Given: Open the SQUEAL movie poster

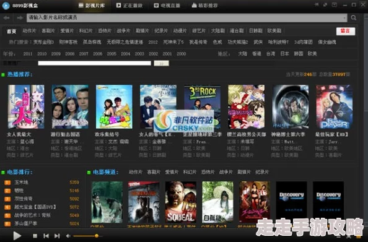Looking at the screenshot, I should pyautogui.click(x=181, y=202).
